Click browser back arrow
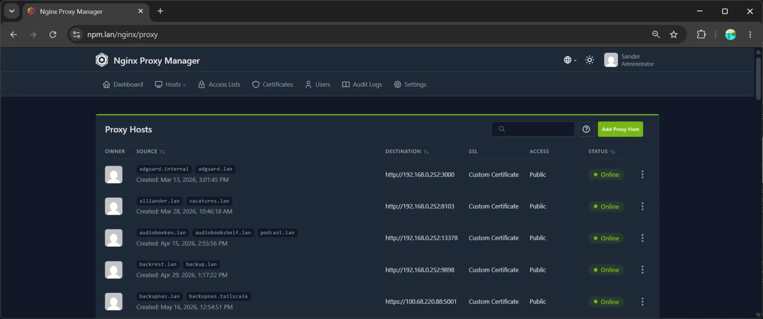763x319 pixels. tap(13, 34)
